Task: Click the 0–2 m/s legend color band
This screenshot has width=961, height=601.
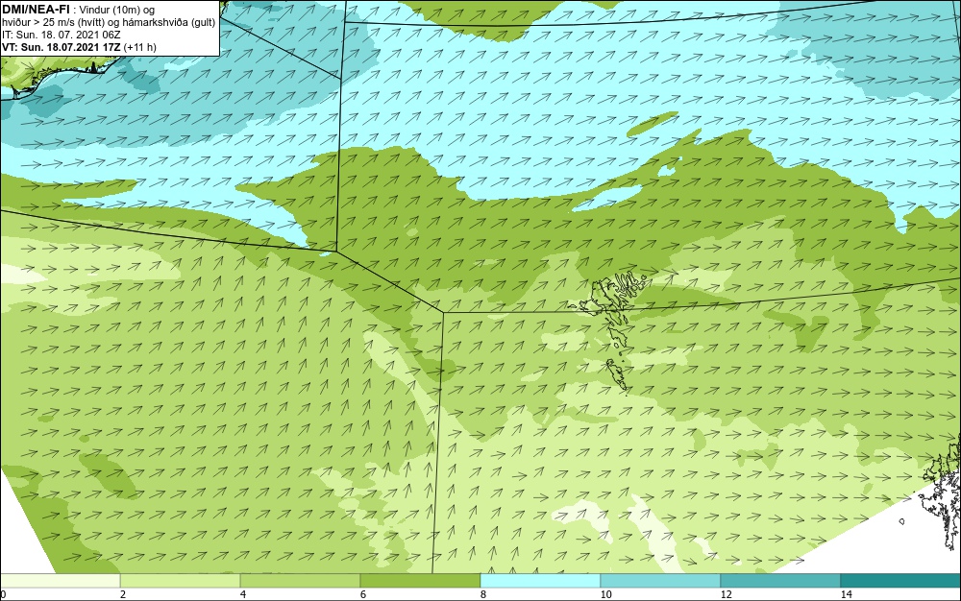Action: pyautogui.click(x=60, y=581)
